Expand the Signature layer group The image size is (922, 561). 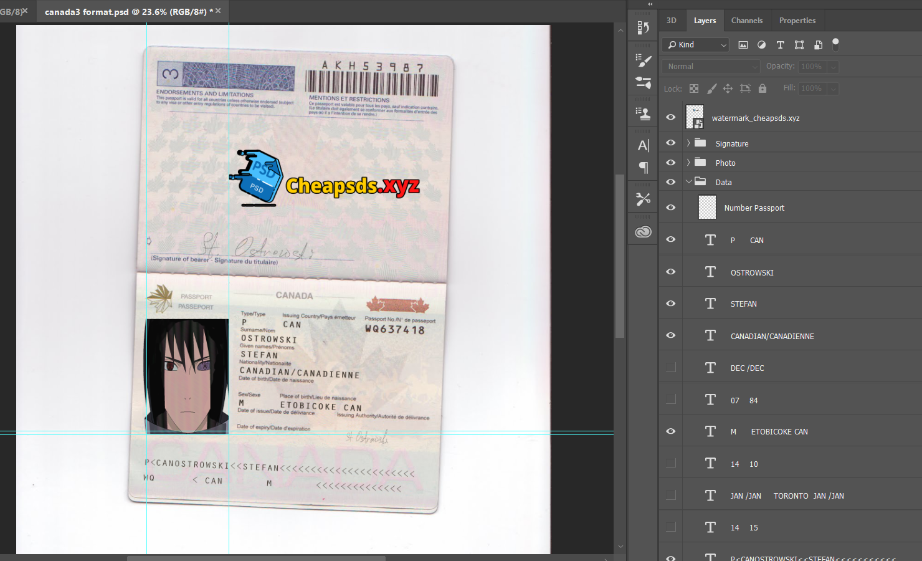pyautogui.click(x=688, y=143)
